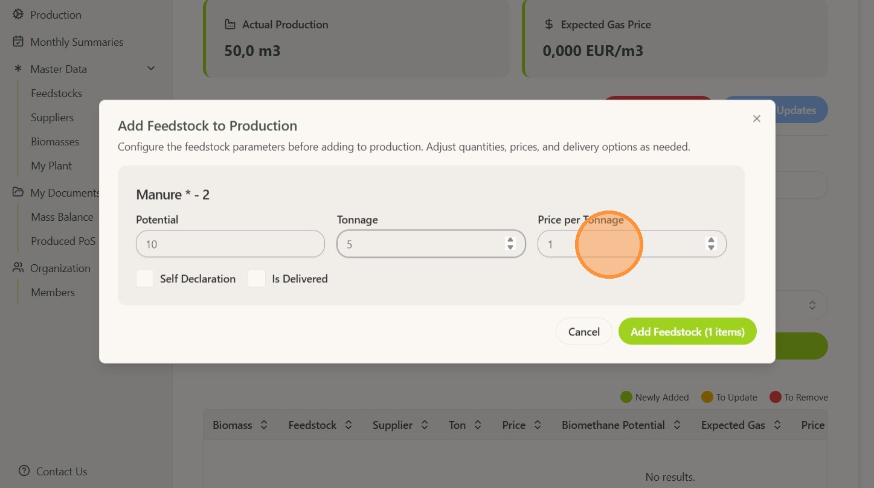
Task: Click the Master Data asterisk icon
Action: (x=18, y=69)
